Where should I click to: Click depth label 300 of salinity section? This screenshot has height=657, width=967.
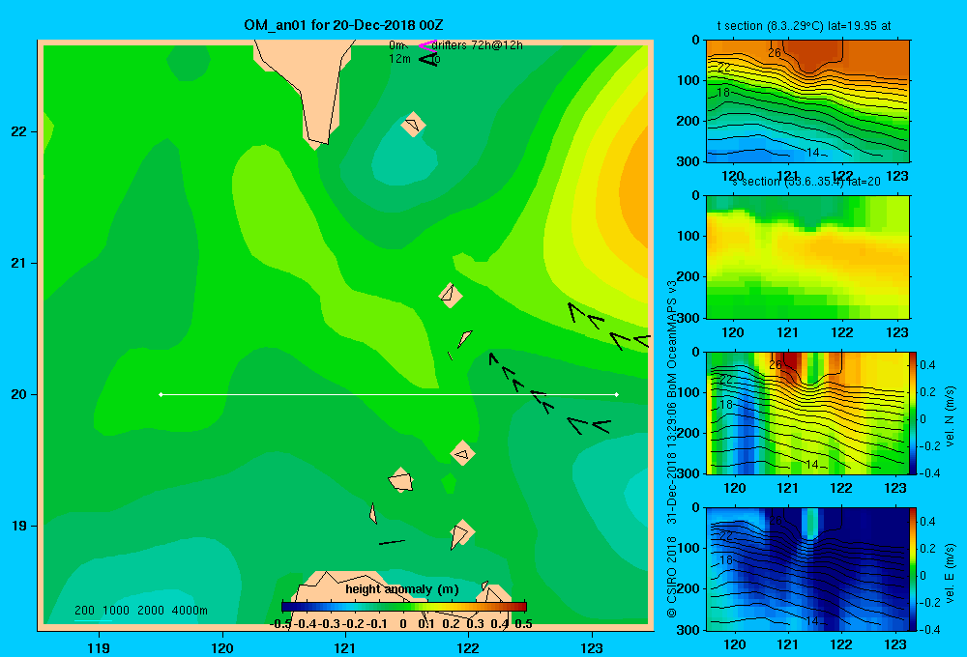point(689,318)
